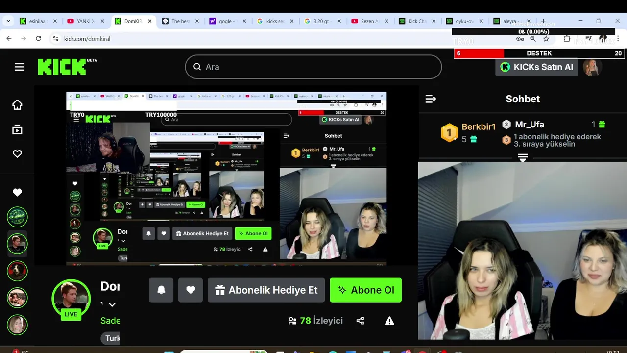Switch to 'The best' tab
Screen dimensions: 627x353
click(x=180, y=21)
